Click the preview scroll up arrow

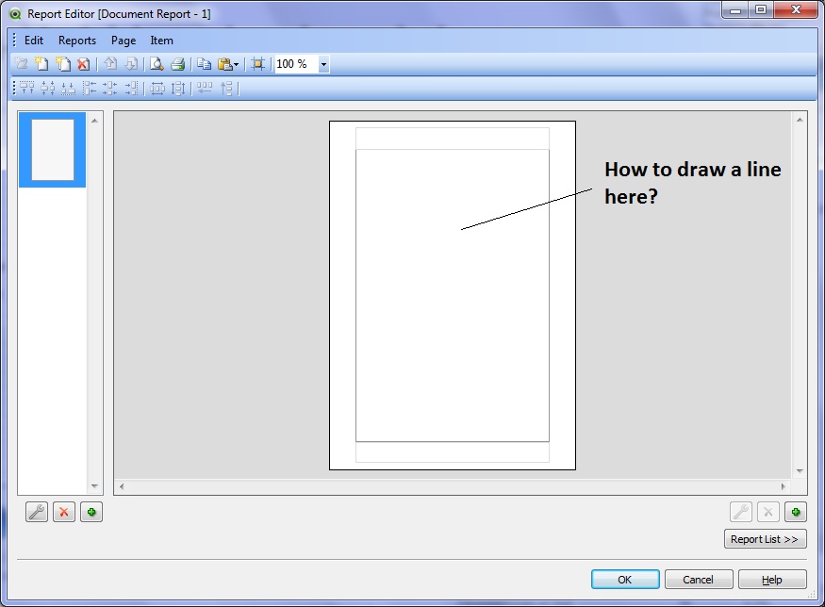click(800, 121)
